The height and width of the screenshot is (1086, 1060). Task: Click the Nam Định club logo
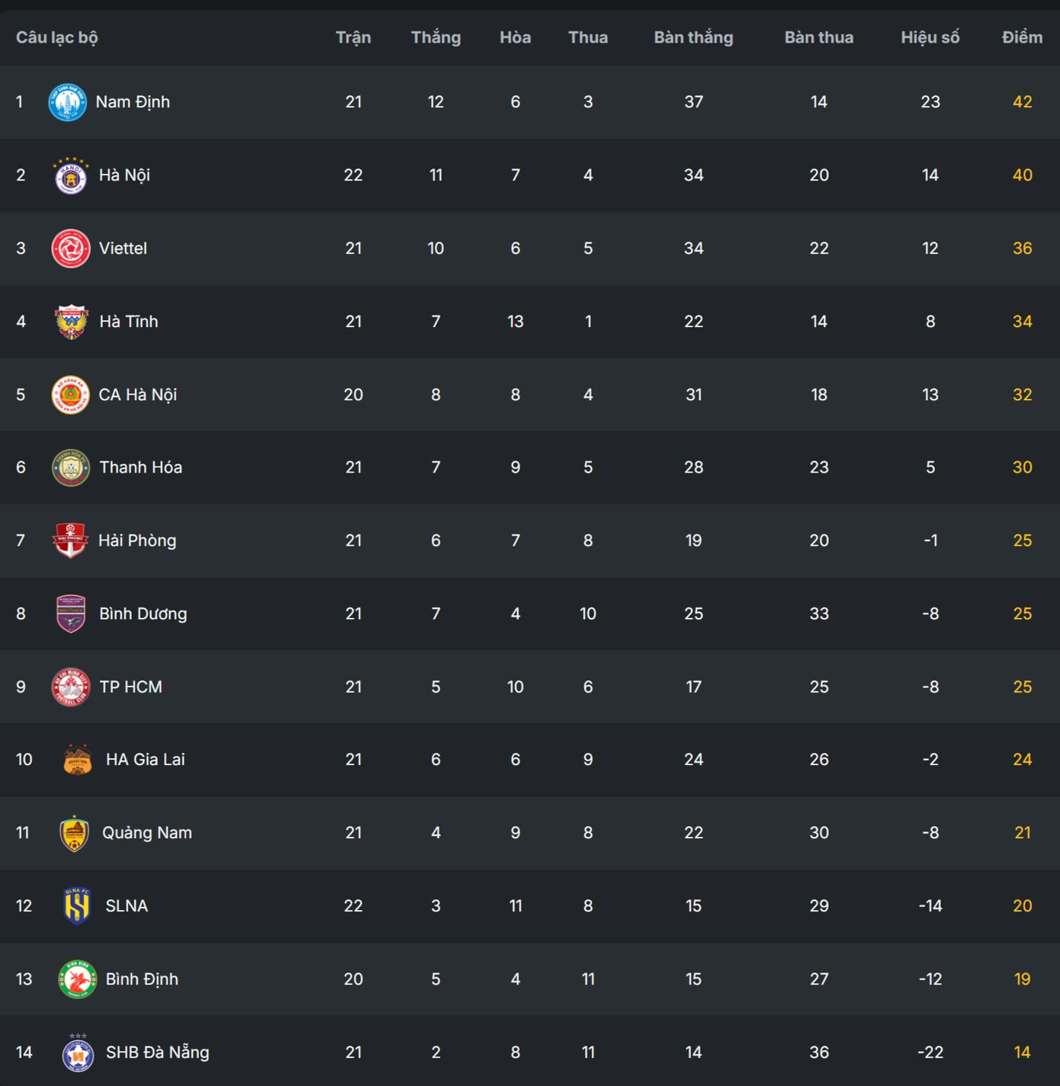(x=67, y=102)
